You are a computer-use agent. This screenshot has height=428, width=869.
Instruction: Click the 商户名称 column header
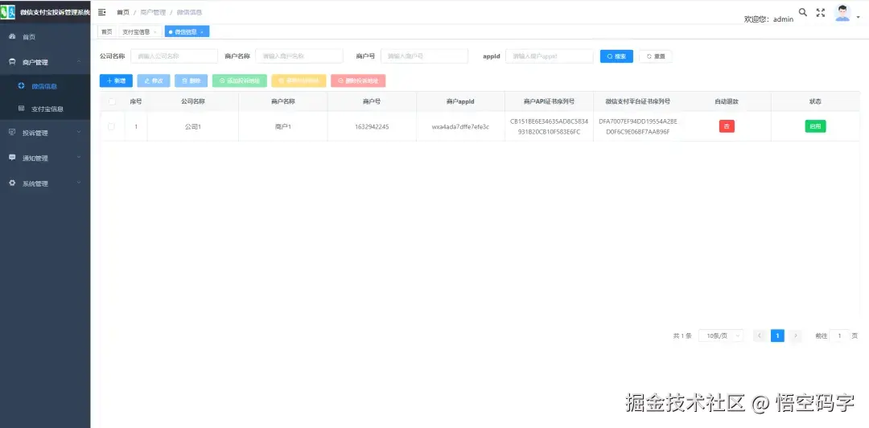pos(283,101)
